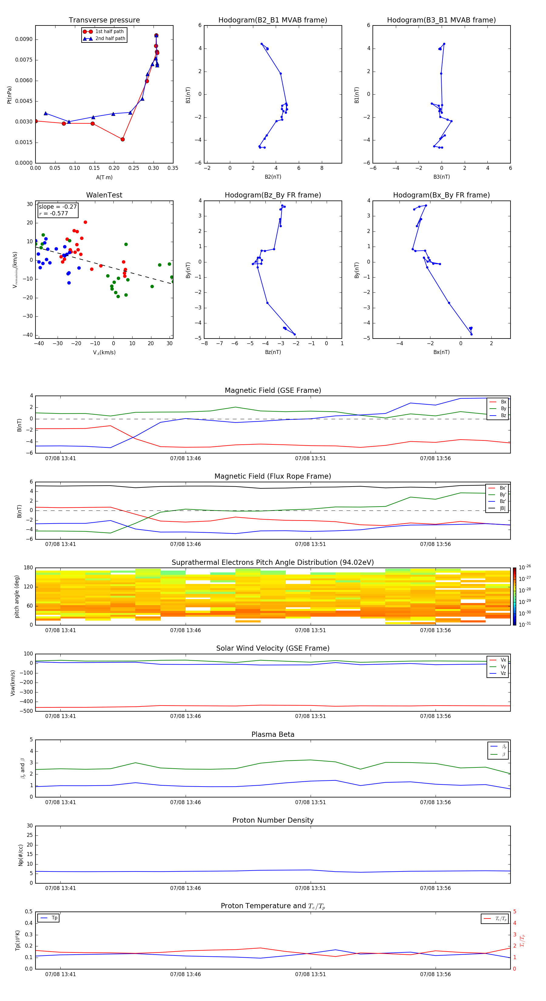Click the 'Proton Number Density' panel title
546x1001 pixels.
[x=273, y=820]
